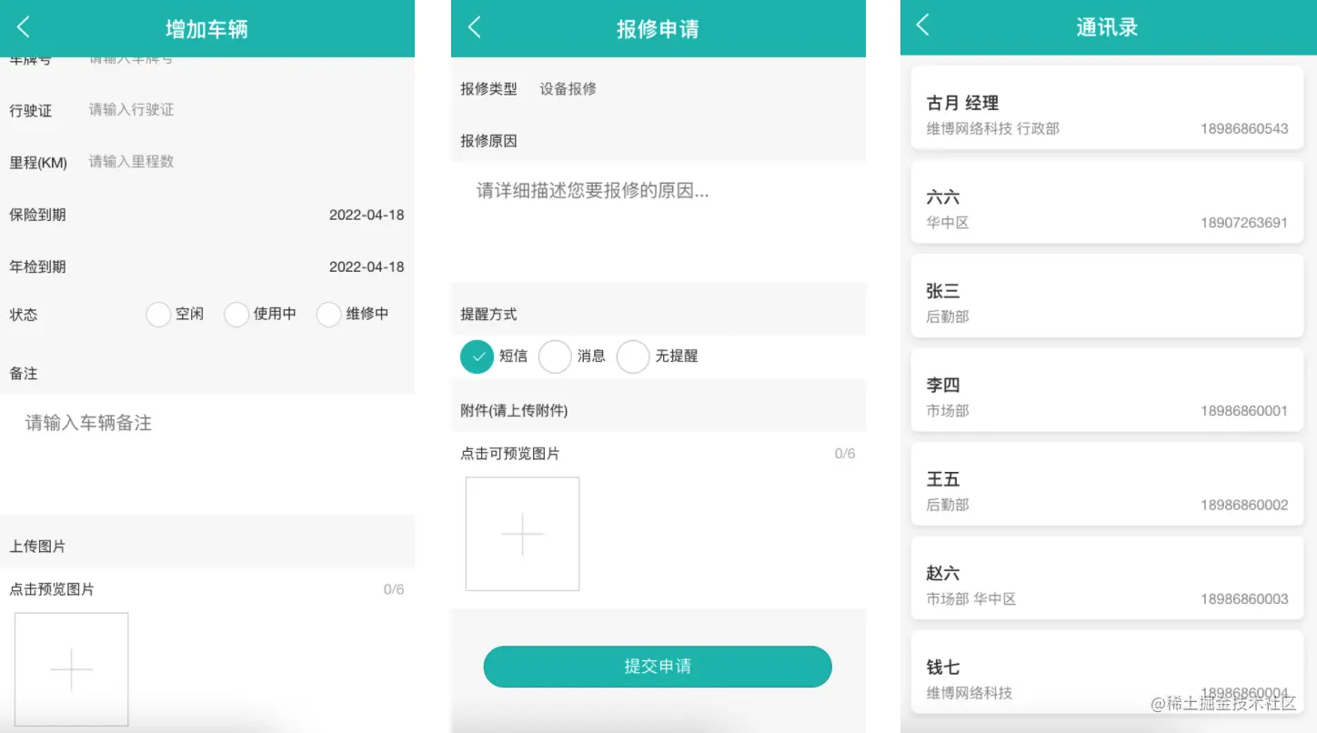Tap phone number 18986860543
The image size is (1317, 733).
click(1244, 129)
